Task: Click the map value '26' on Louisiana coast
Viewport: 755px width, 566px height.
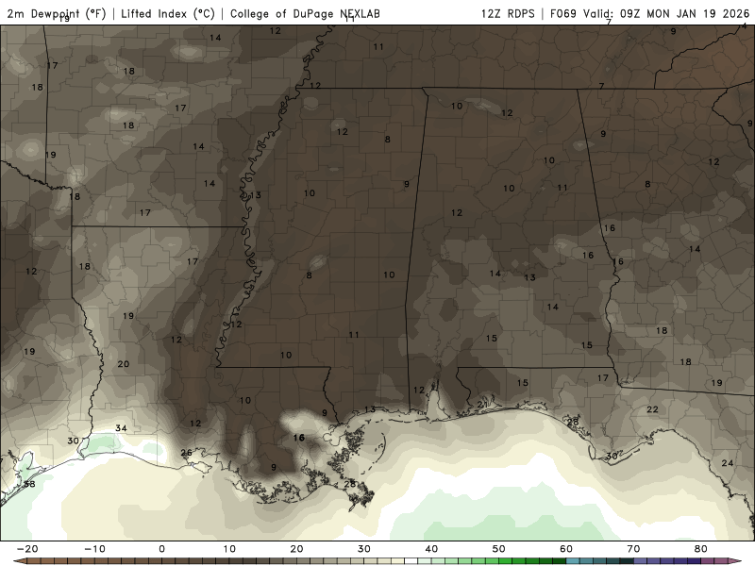Action: tap(186, 453)
